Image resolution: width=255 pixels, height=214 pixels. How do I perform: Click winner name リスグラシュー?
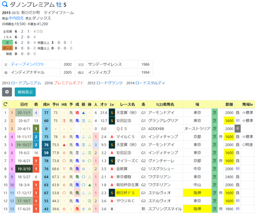click(161, 169)
